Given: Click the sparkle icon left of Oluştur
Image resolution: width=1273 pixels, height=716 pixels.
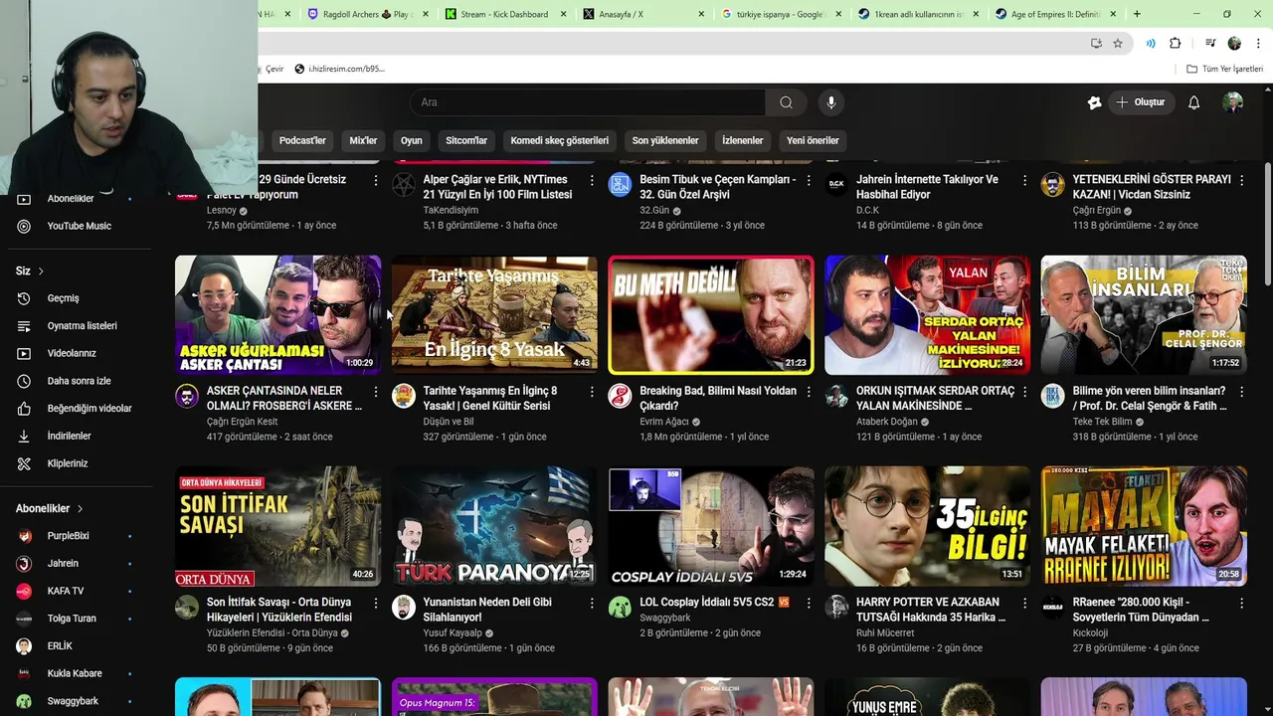Looking at the screenshot, I should 1094,102.
